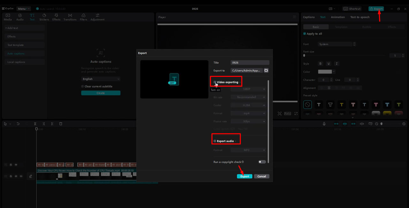Open the Media tab
409x208 pixels.
pos(8,17)
